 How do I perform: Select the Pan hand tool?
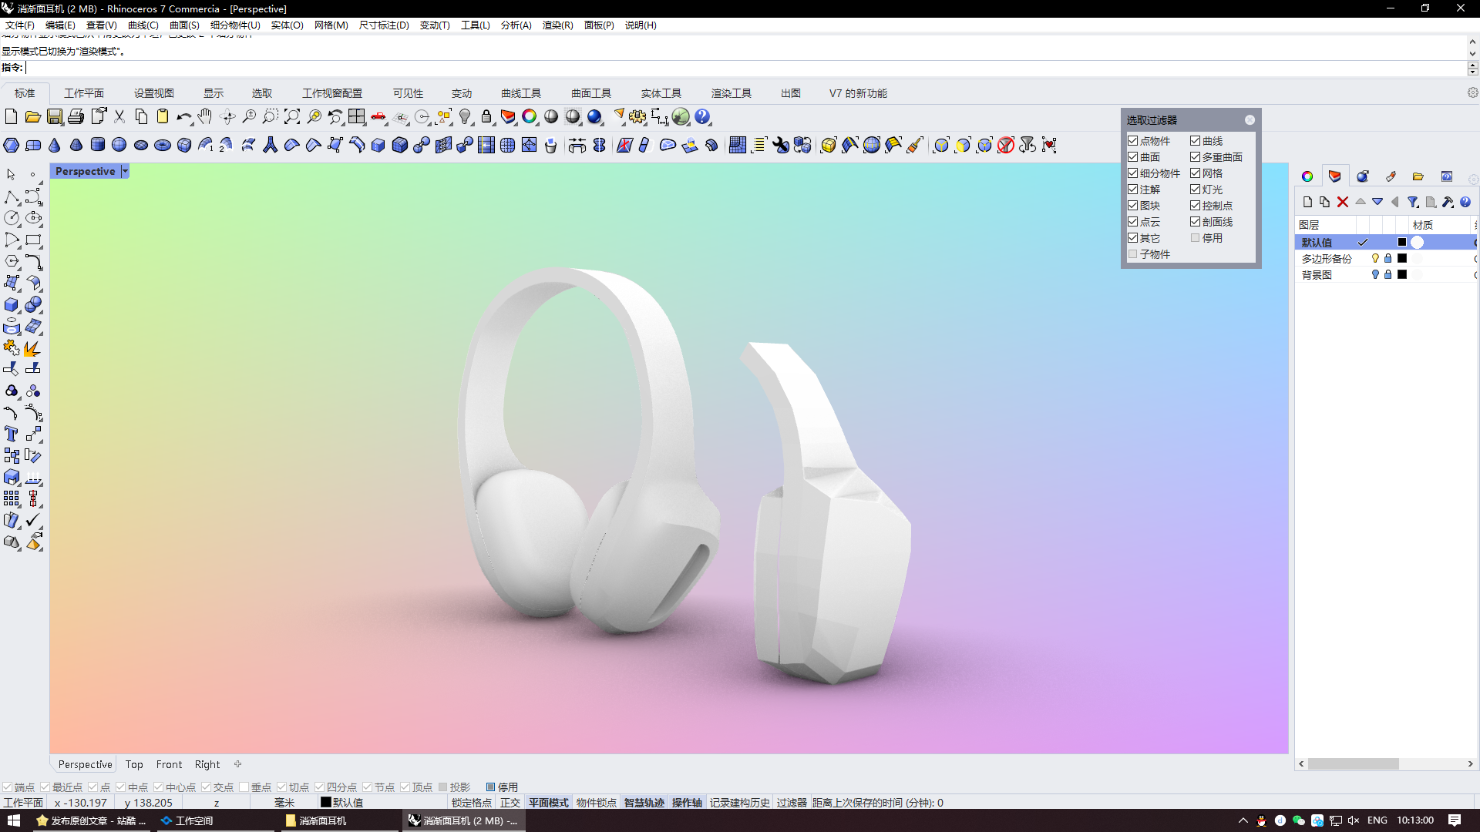coord(204,117)
